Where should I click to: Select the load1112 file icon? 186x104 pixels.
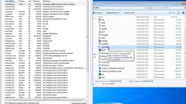100,44
